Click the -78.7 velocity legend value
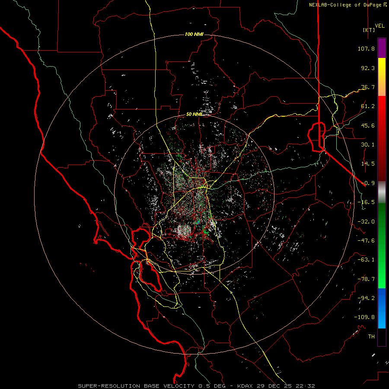 pos(366,279)
